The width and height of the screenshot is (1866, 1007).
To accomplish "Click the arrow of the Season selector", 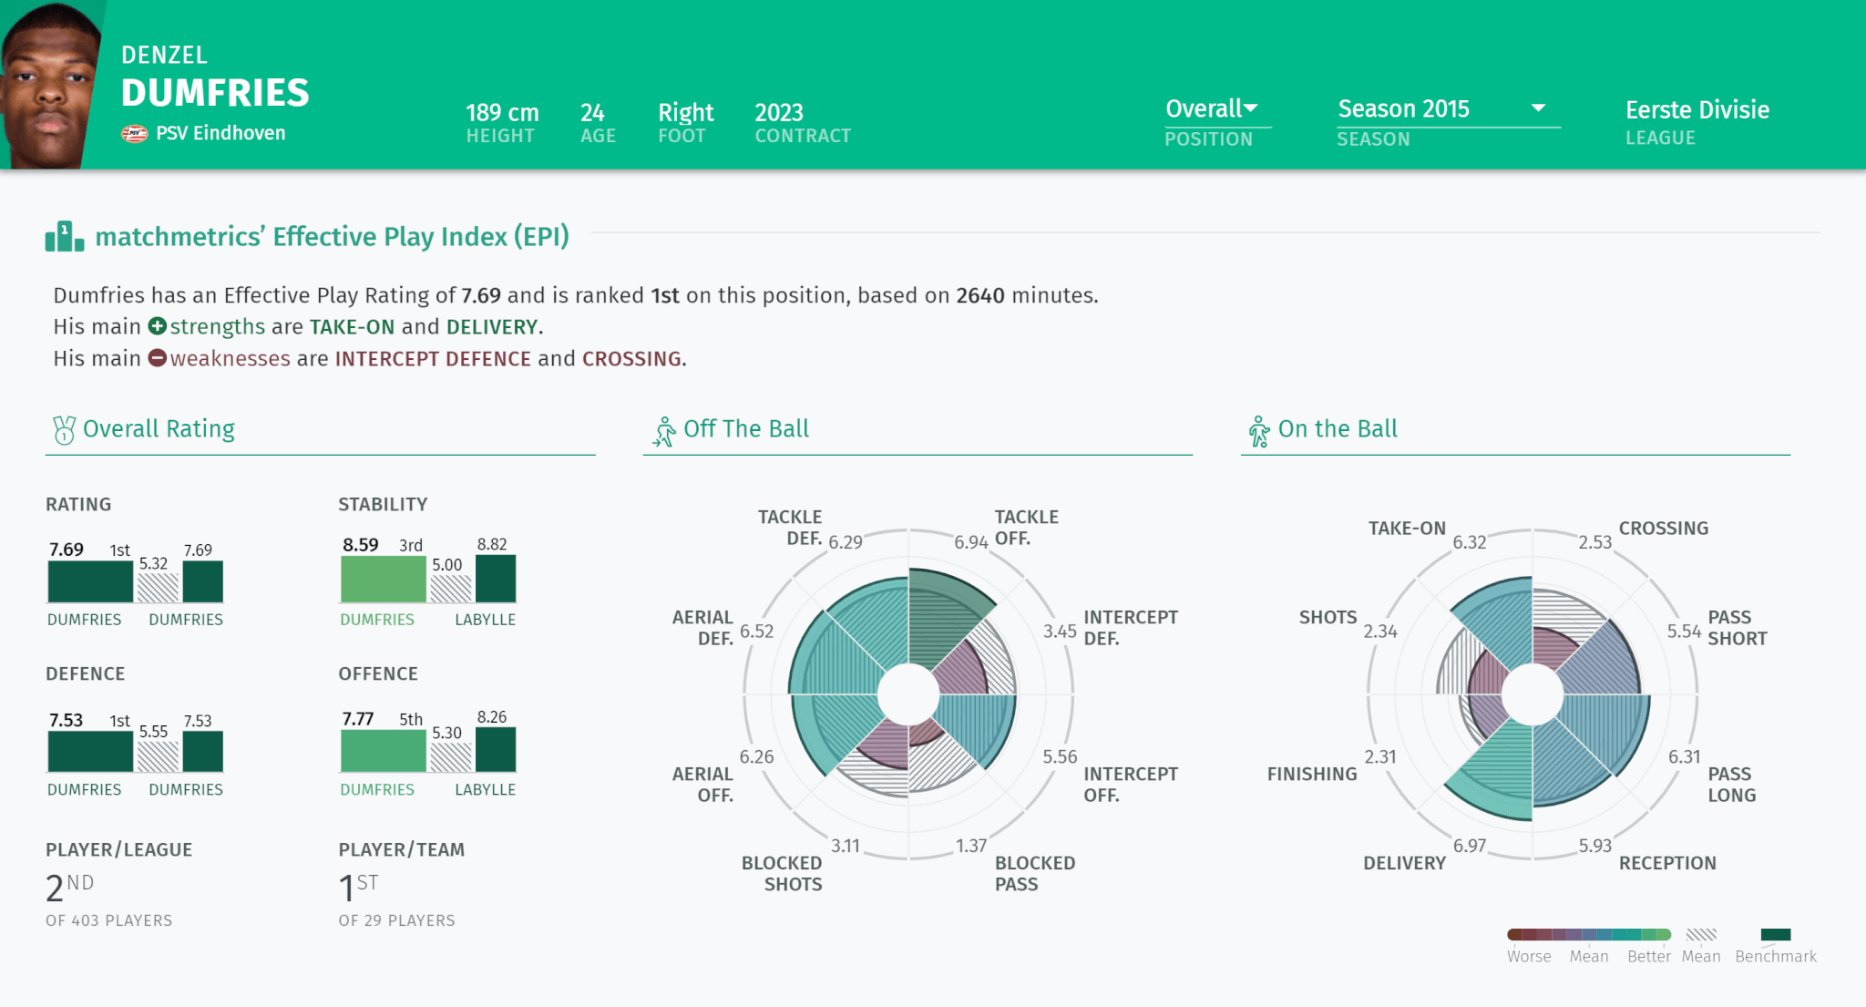I will click(1538, 108).
